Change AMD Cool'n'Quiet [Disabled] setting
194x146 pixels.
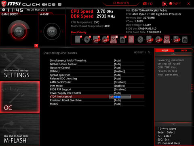tap(120, 82)
